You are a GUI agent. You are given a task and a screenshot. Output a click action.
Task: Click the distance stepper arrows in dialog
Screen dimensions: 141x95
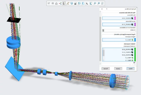[x=103, y=30]
